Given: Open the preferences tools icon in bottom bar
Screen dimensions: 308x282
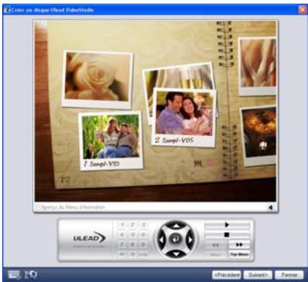Looking at the screenshot, I should (30, 274).
